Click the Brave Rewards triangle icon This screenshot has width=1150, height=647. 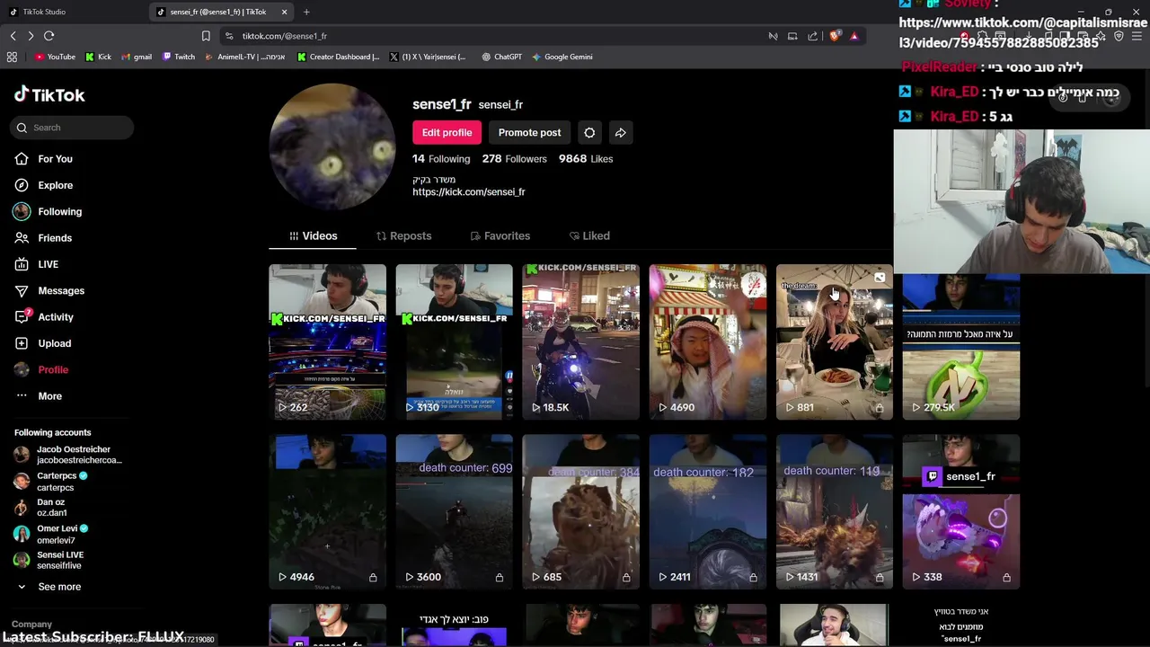click(x=854, y=36)
